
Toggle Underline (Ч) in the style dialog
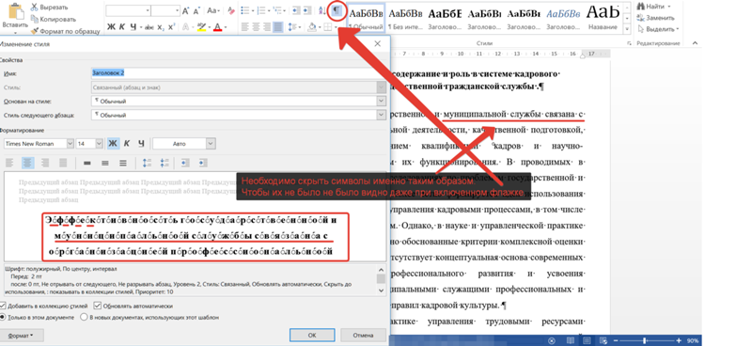(x=141, y=144)
